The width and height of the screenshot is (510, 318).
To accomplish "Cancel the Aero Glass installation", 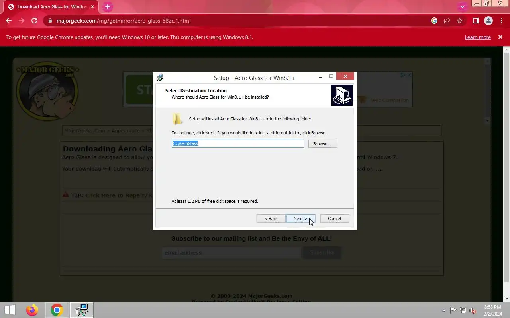I will coord(334,219).
